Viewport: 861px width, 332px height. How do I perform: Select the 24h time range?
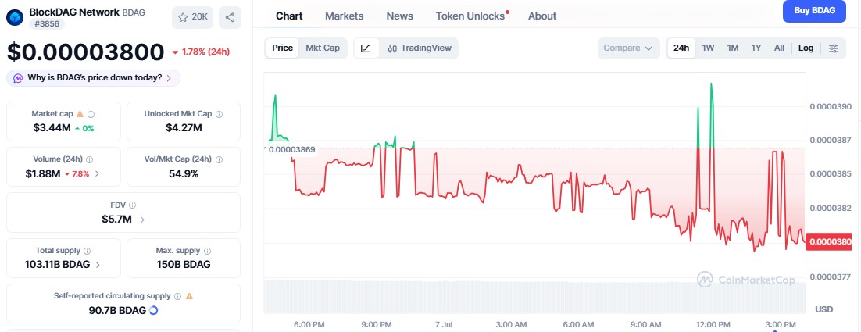681,48
